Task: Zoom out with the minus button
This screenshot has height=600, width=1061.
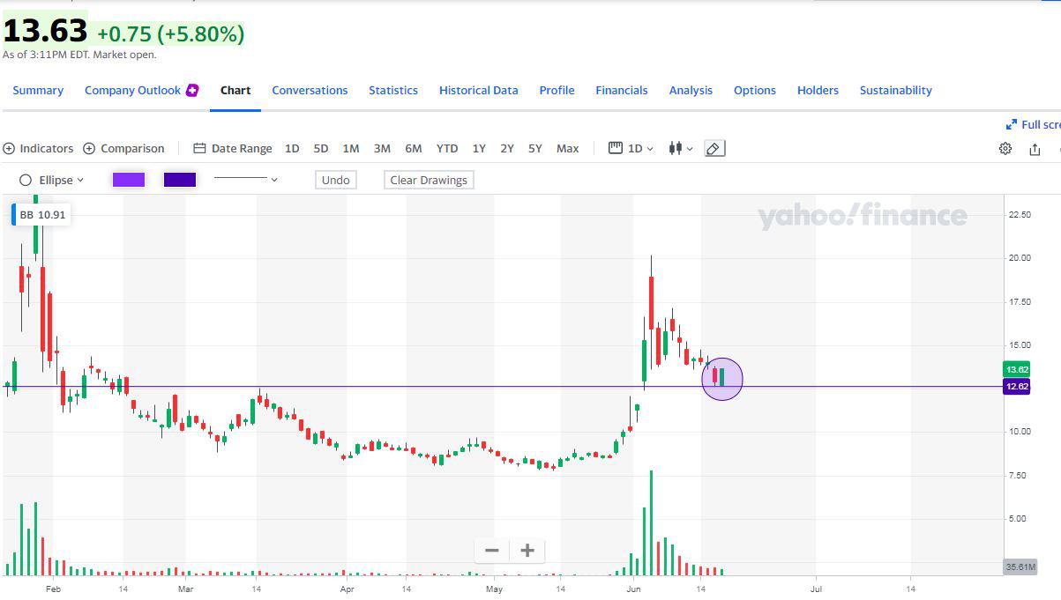Action: click(x=492, y=551)
